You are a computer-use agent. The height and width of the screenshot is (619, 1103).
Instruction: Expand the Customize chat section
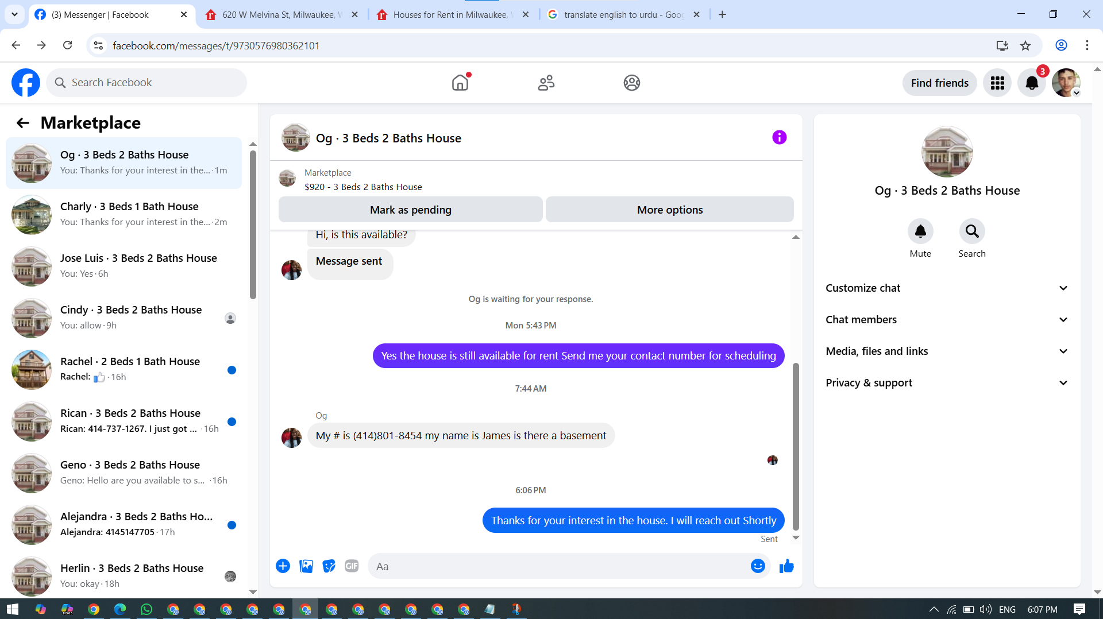pyautogui.click(x=947, y=288)
